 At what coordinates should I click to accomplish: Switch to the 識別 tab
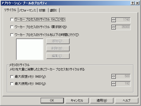pyautogui.click(x=54, y=10)
